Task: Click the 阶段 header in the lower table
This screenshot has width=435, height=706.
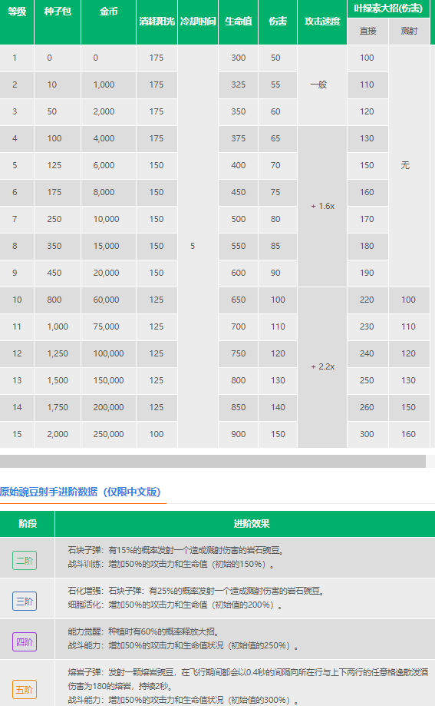Action: tap(28, 524)
